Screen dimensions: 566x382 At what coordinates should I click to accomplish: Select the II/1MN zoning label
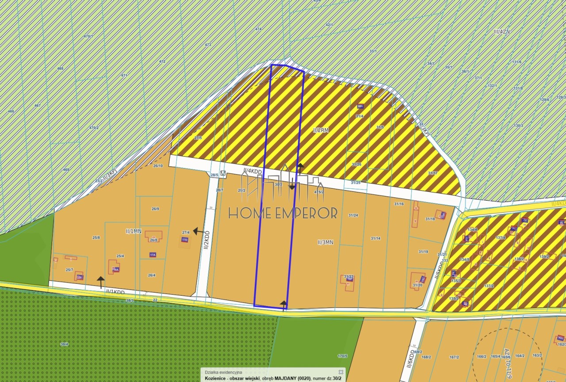tap(134, 231)
